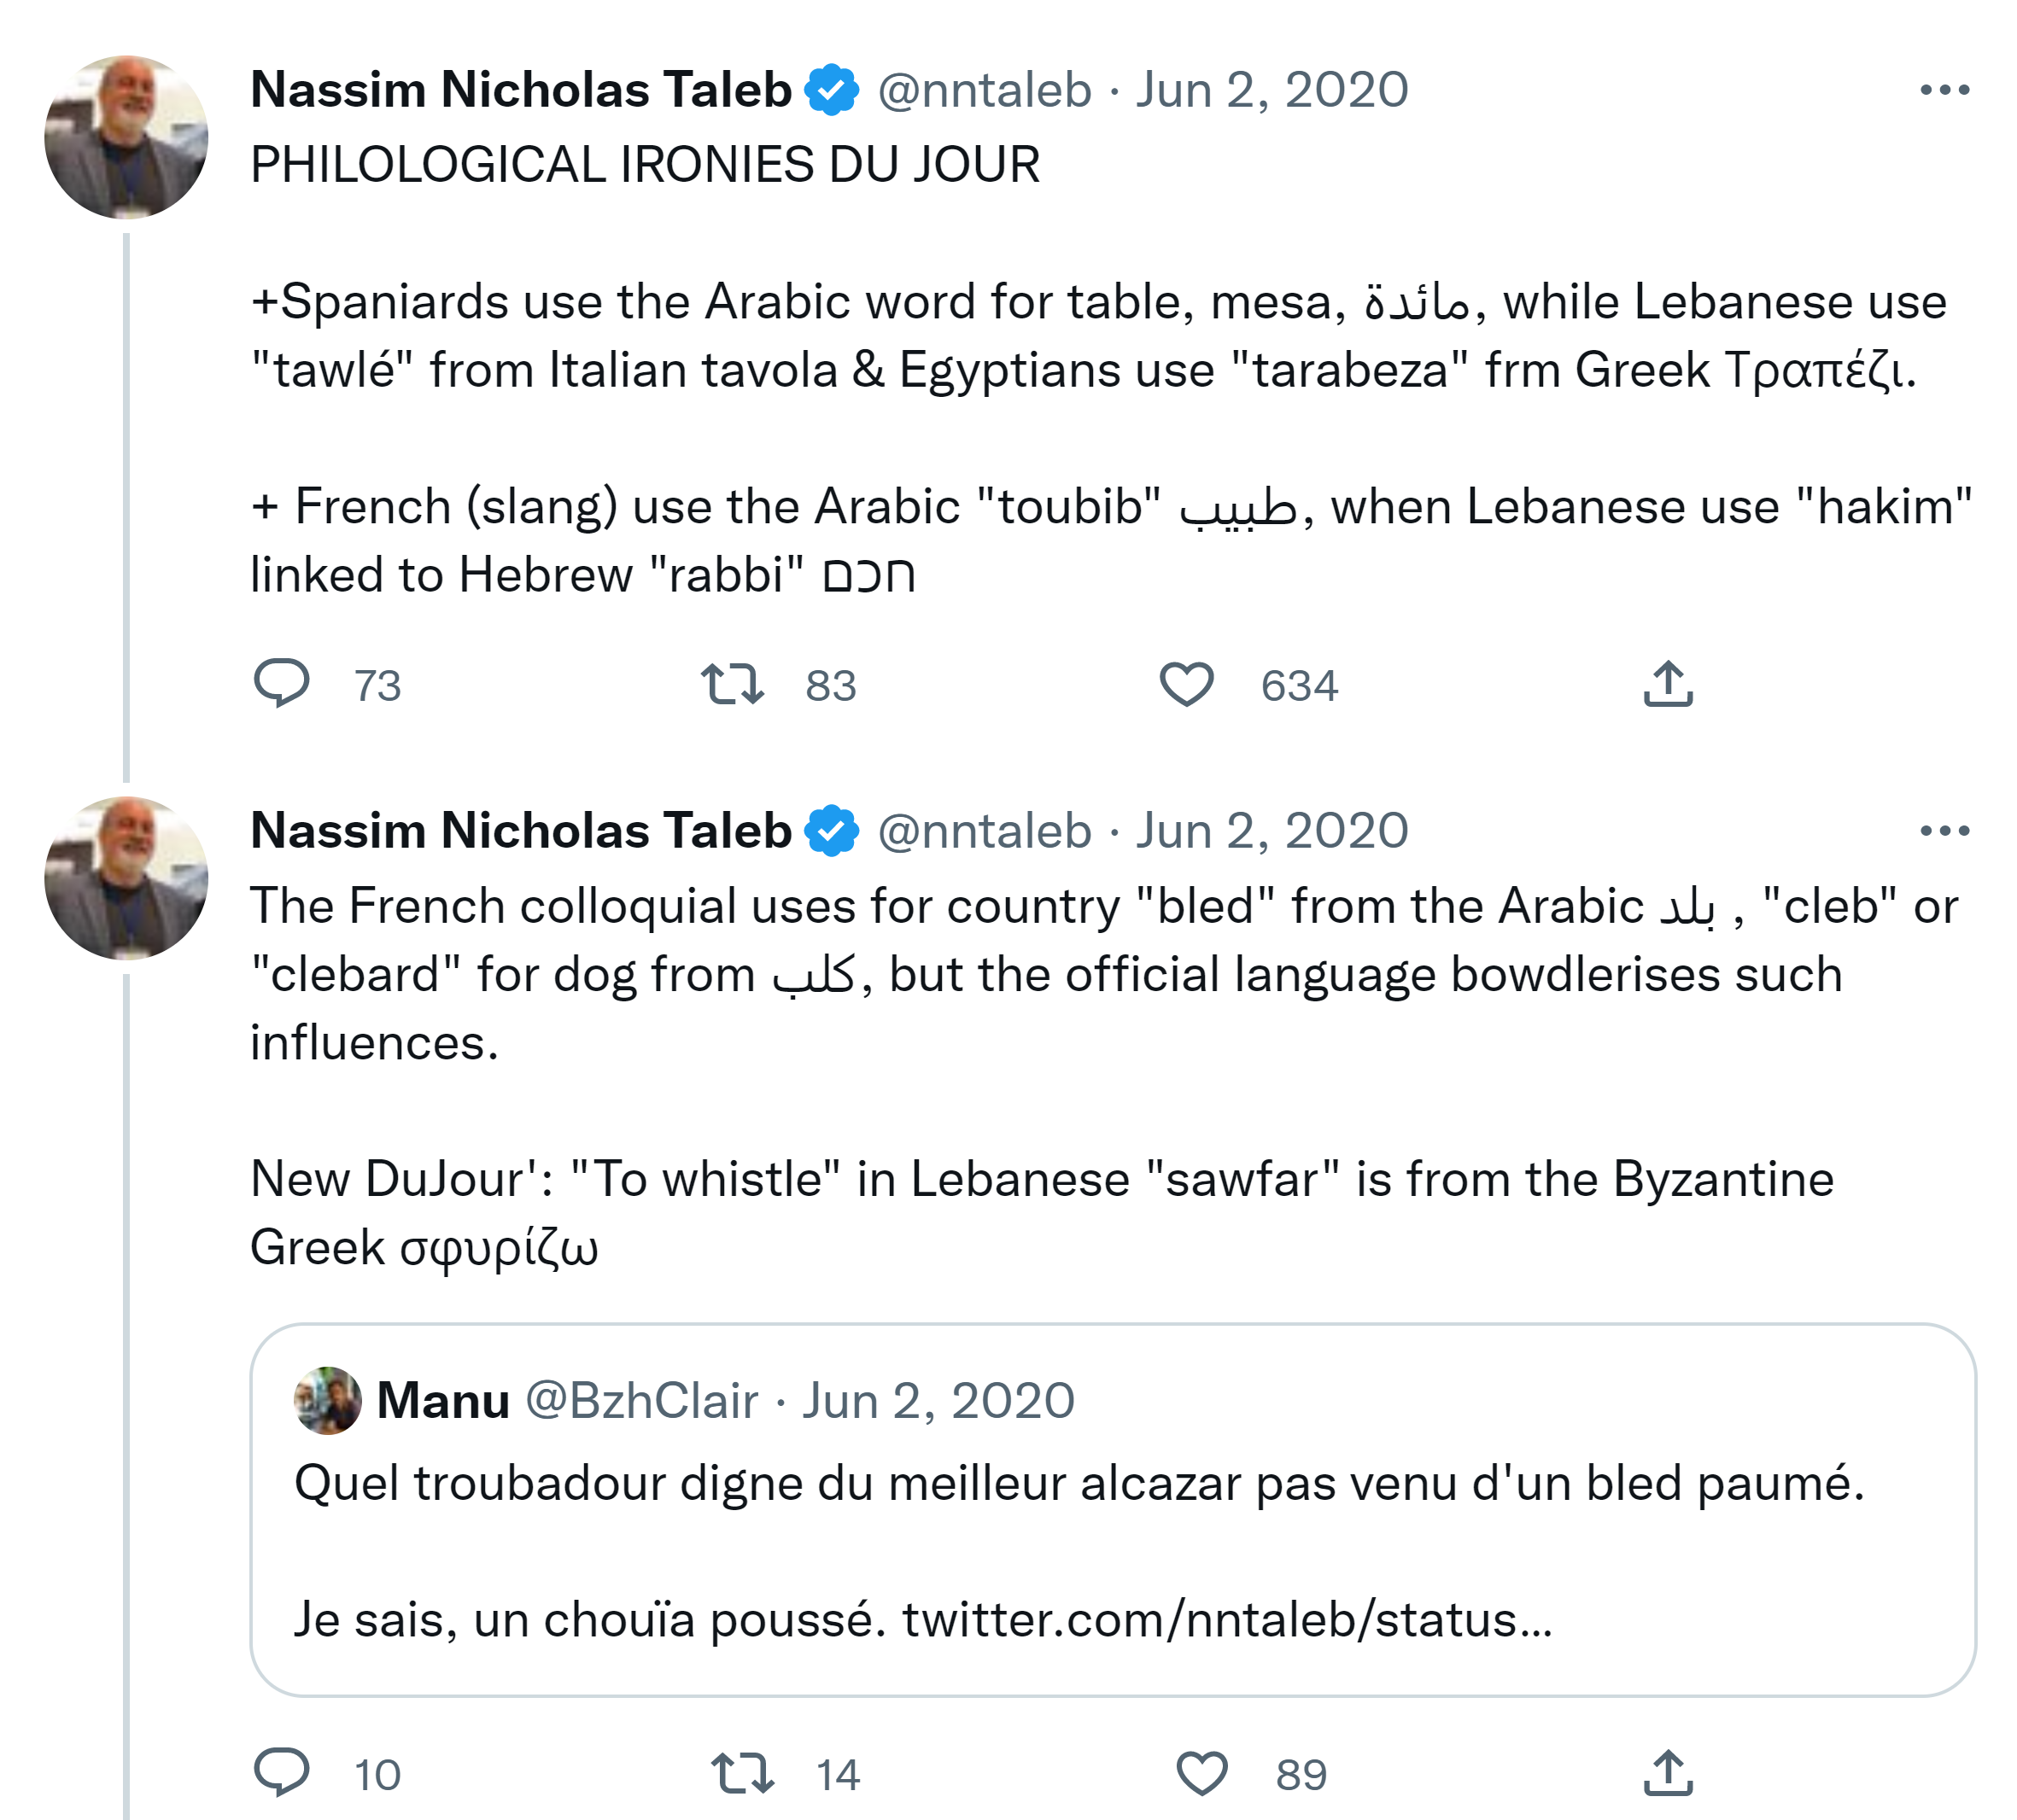Click the twitter.com/nntaleb/status link
This screenshot has width=2017, height=1820.
pyautogui.click(x=1226, y=1619)
